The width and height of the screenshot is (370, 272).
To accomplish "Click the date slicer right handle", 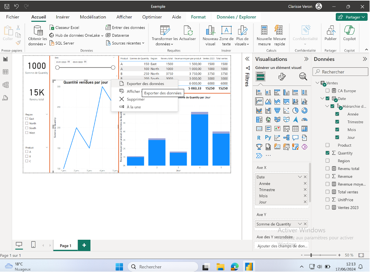I will coord(113,68).
